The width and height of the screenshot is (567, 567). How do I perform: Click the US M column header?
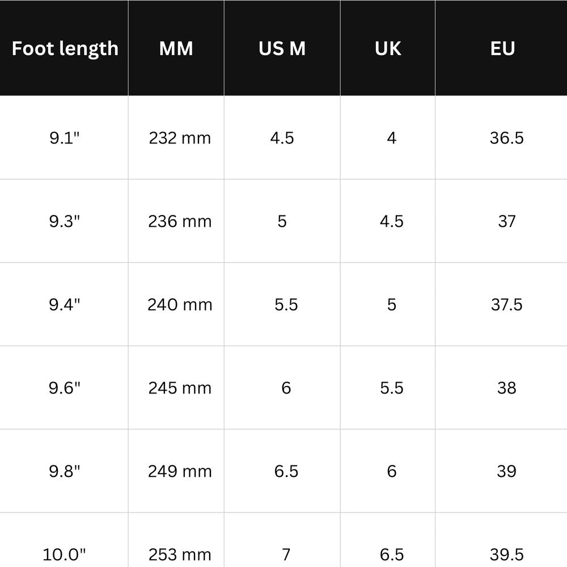click(x=282, y=48)
